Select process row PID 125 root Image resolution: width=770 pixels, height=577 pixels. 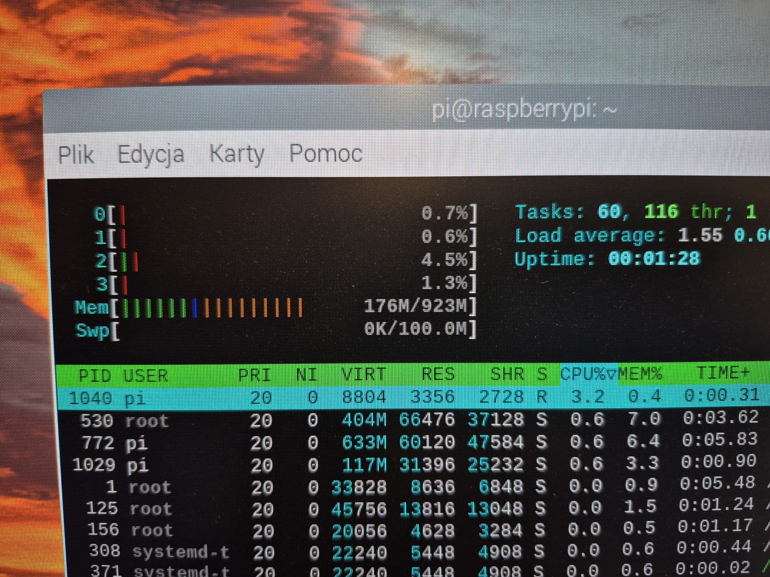click(x=416, y=508)
